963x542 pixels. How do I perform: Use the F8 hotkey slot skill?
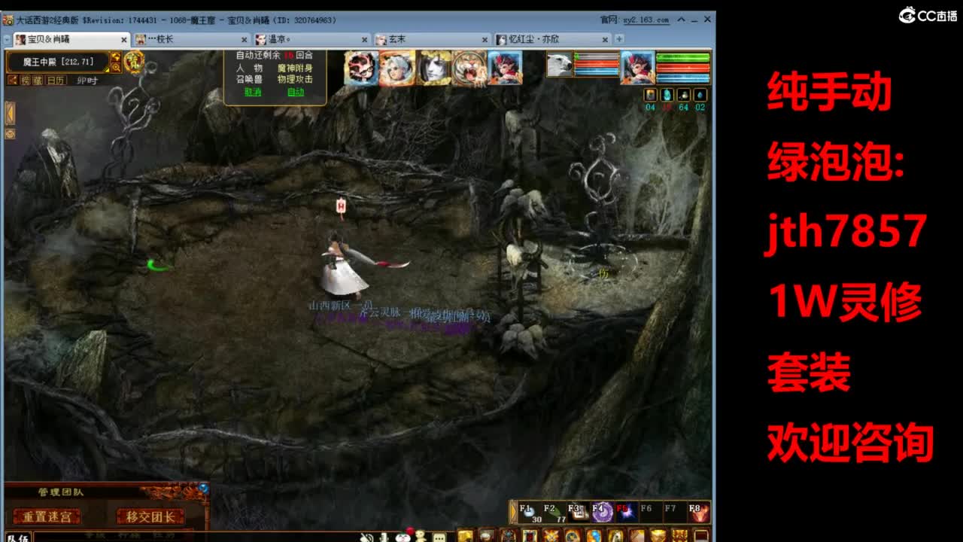698,513
